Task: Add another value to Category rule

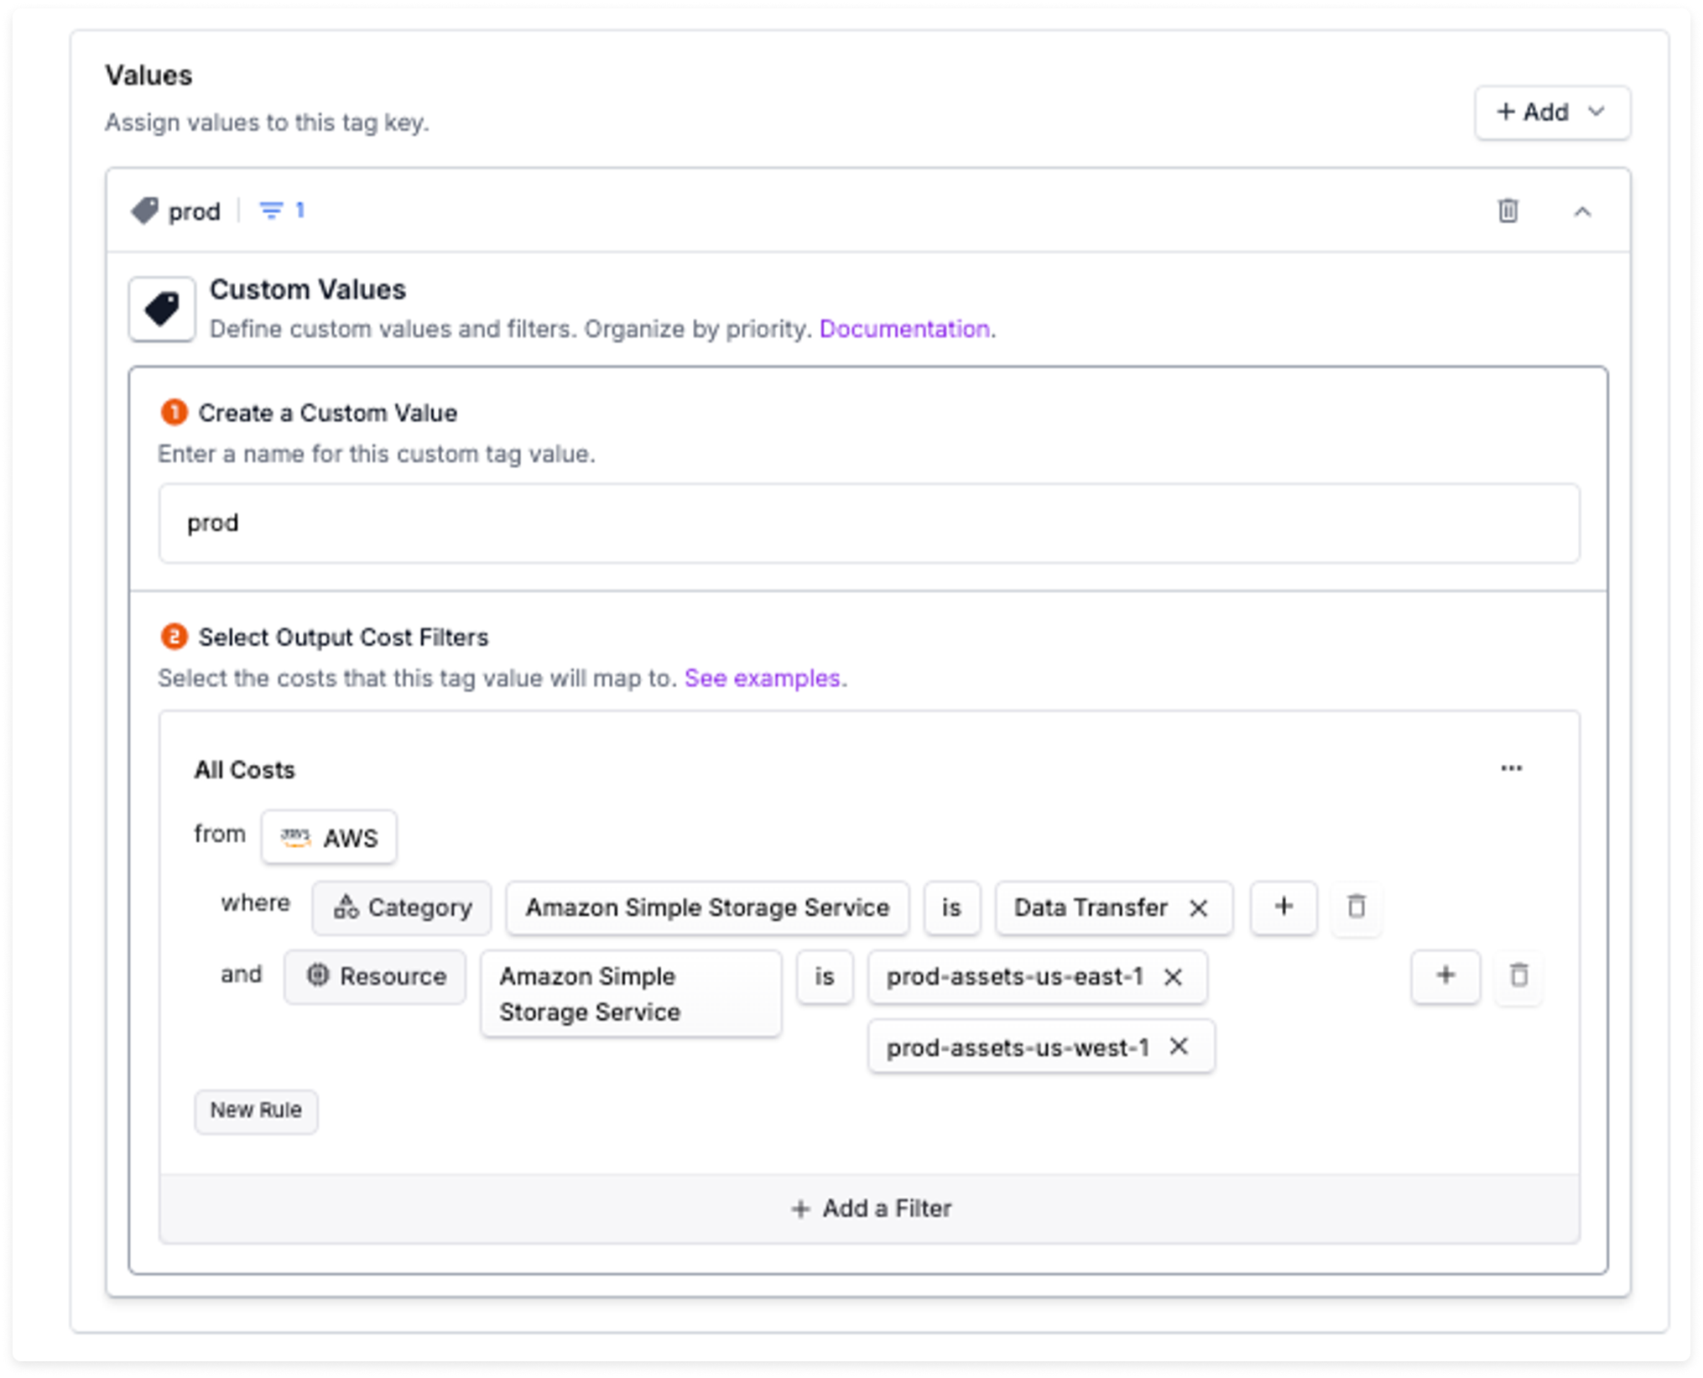Action: (1284, 907)
